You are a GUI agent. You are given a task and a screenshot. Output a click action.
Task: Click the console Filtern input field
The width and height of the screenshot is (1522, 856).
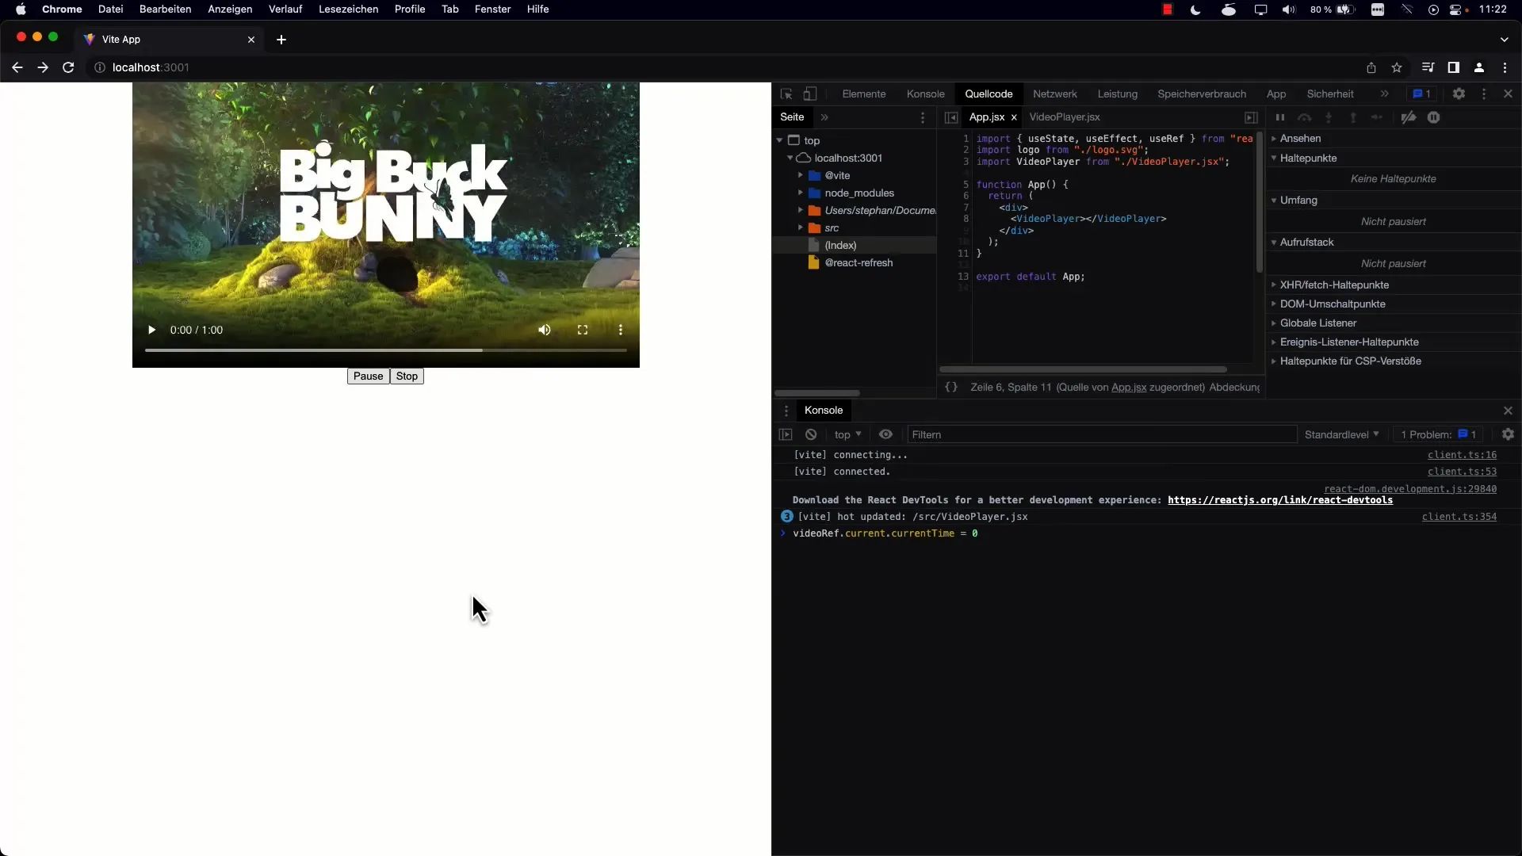1102,434
